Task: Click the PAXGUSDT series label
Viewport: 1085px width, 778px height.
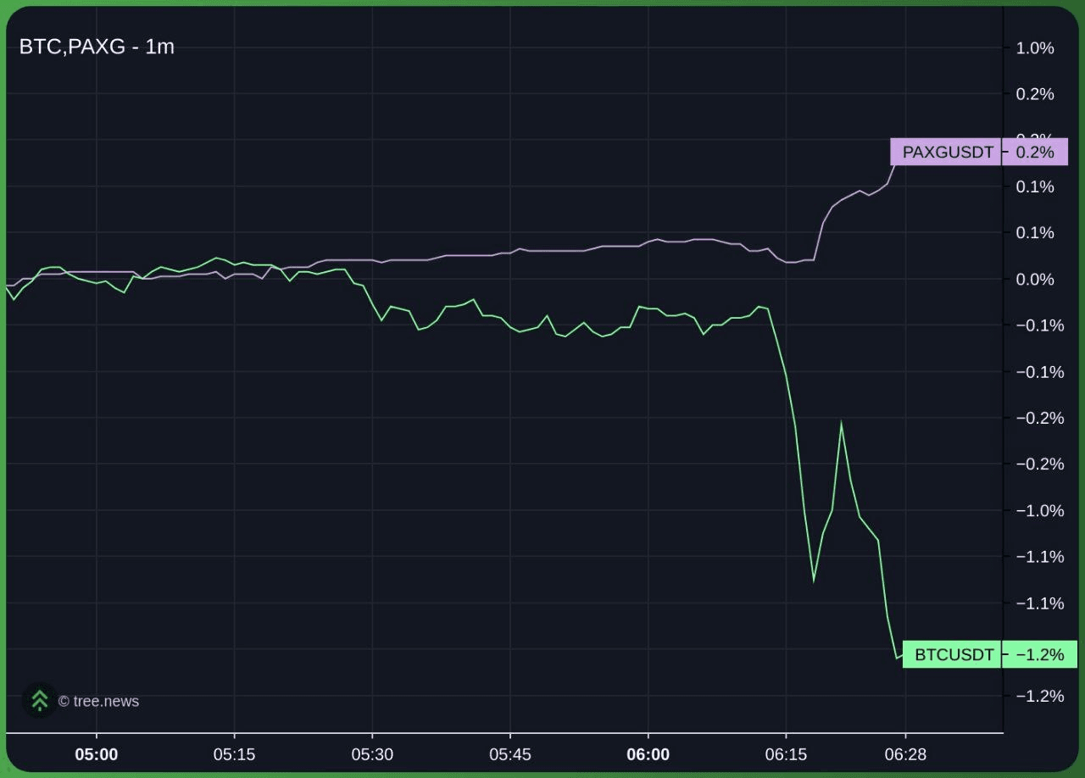Action: (946, 152)
